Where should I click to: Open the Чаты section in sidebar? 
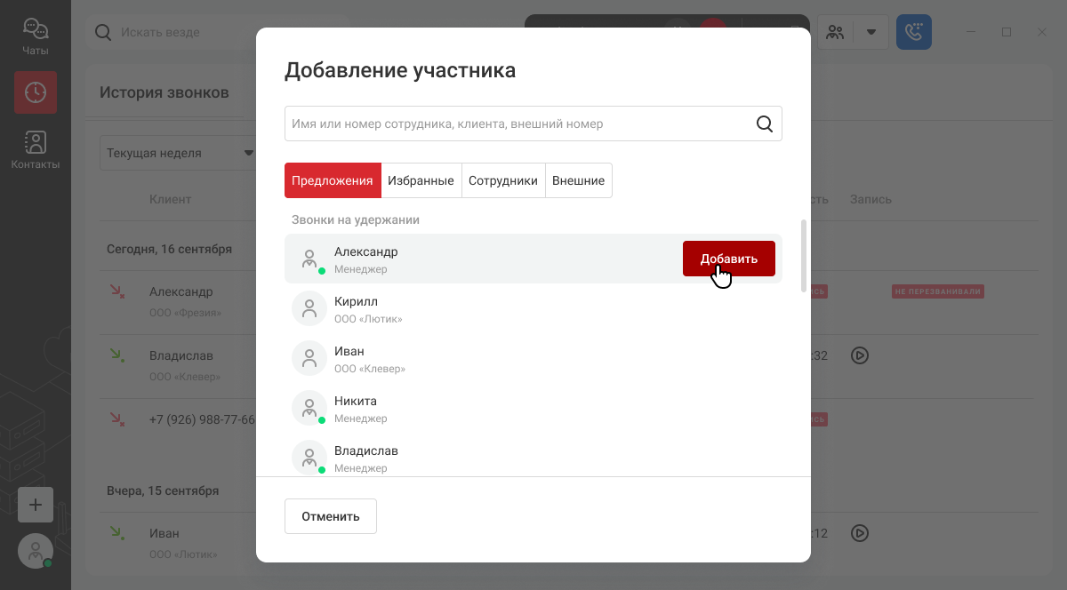(36, 37)
